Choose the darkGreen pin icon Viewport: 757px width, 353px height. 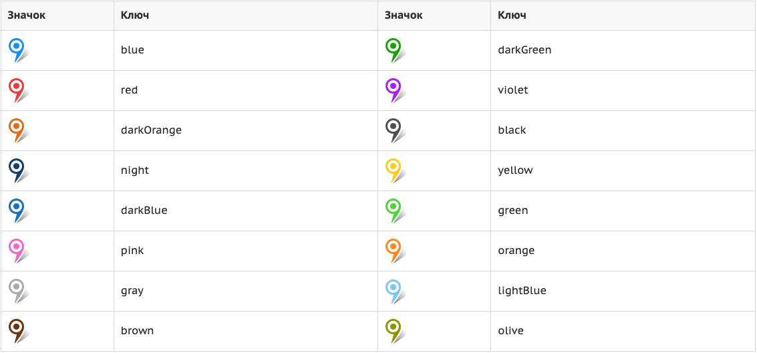click(x=396, y=50)
